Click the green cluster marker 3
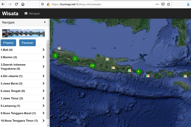The width and height of the screenshot is (191, 127). (75, 58)
